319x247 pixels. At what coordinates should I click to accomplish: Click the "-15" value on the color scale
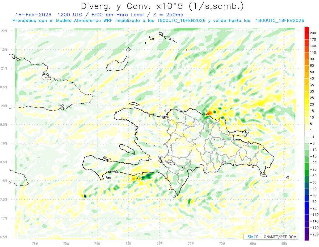pyautogui.click(x=313, y=156)
